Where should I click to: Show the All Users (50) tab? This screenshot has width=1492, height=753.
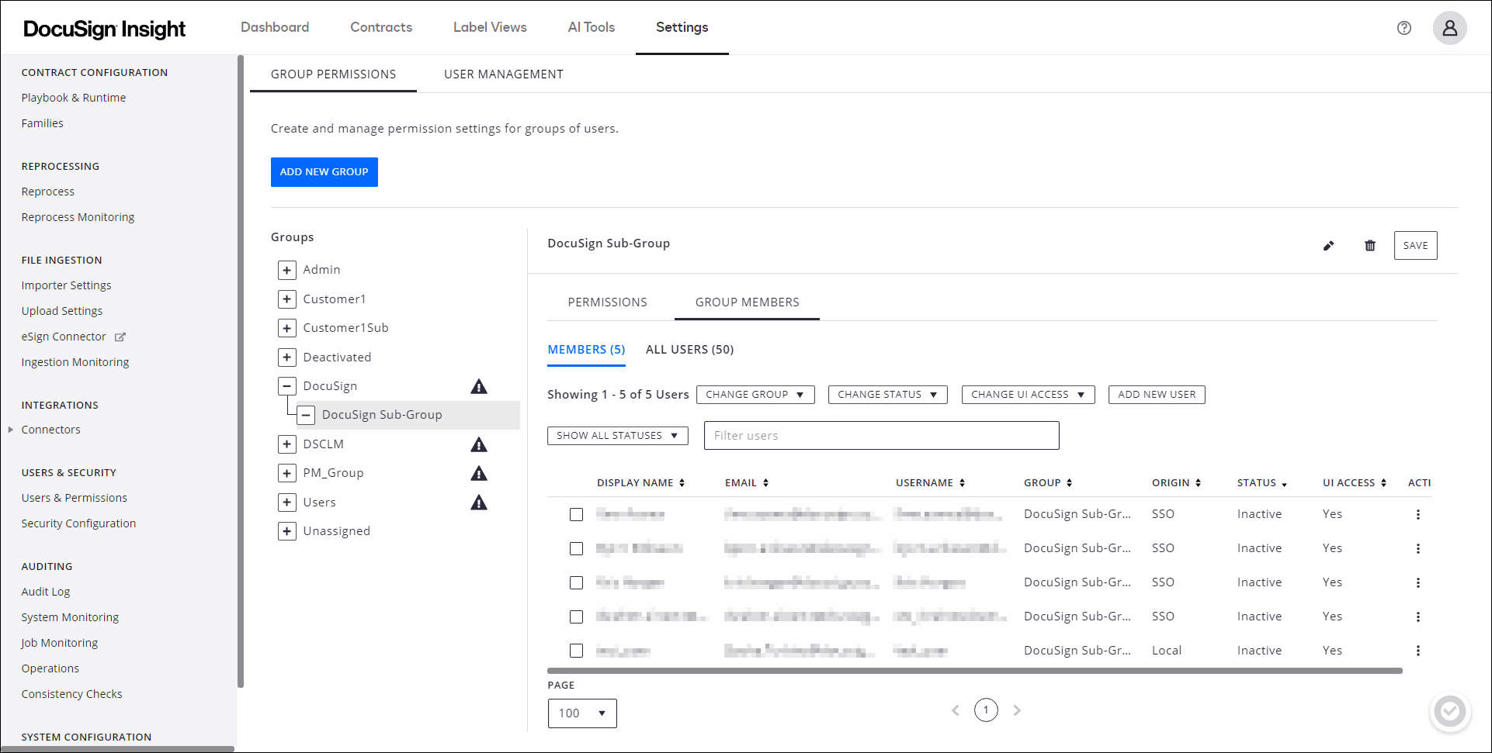tap(689, 350)
